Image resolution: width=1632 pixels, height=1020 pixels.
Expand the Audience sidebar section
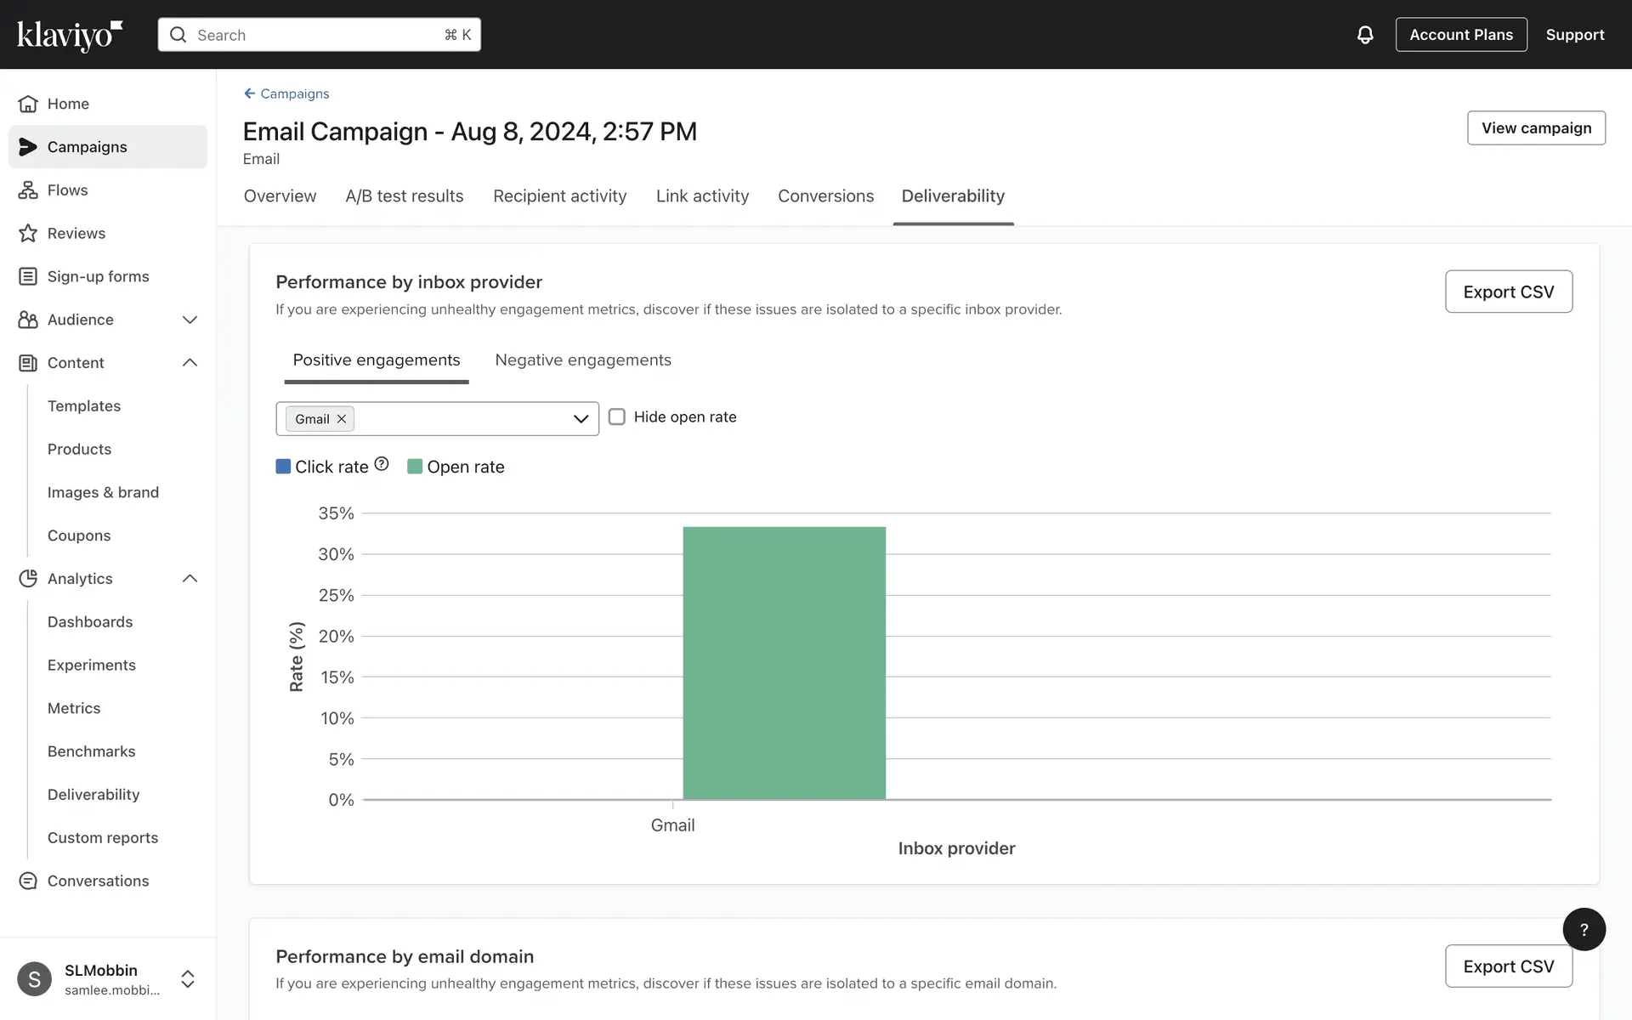(190, 320)
